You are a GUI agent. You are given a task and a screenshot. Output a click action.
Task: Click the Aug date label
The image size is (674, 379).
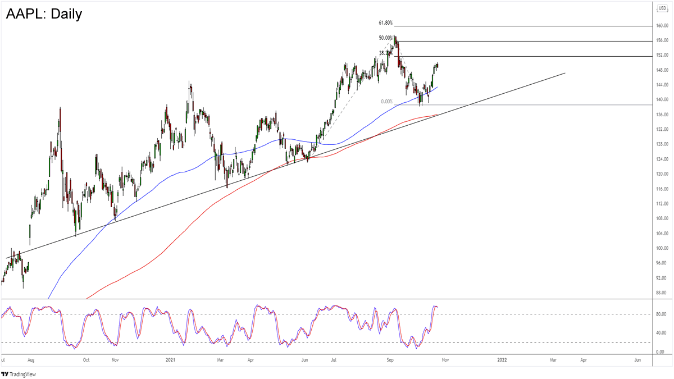click(31, 359)
